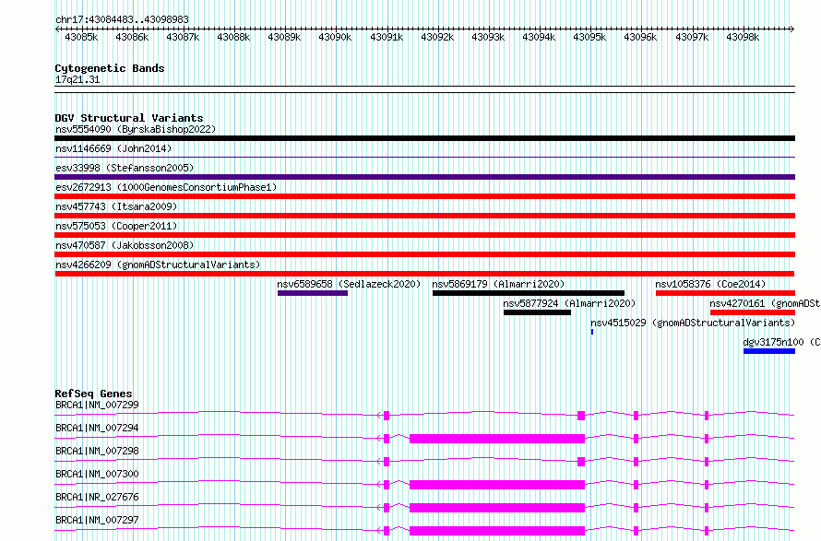Click the nsv457743 (Itsara2009) label
821x541 pixels.
pos(116,206)
